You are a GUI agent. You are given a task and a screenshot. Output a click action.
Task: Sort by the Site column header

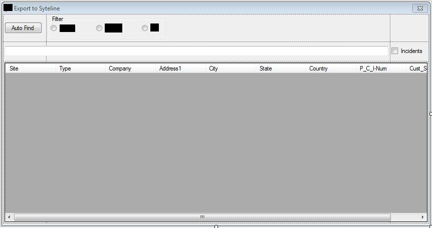pyautogui.click(x=30, y=68)
